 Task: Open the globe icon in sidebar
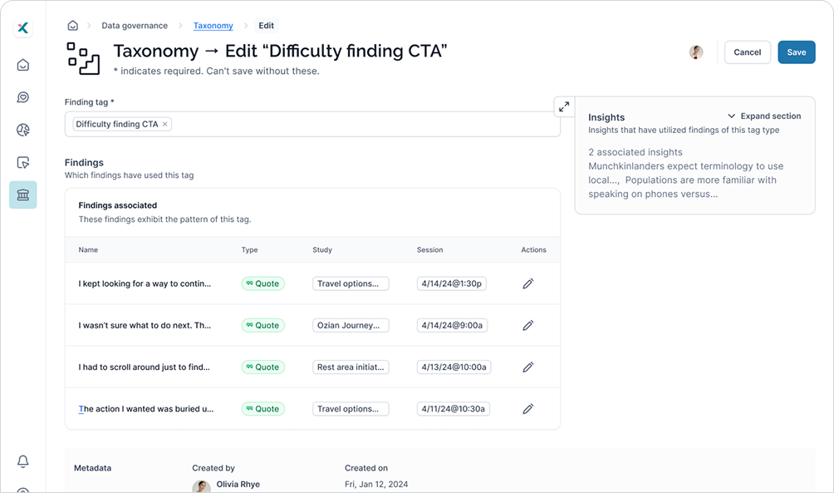23,130
